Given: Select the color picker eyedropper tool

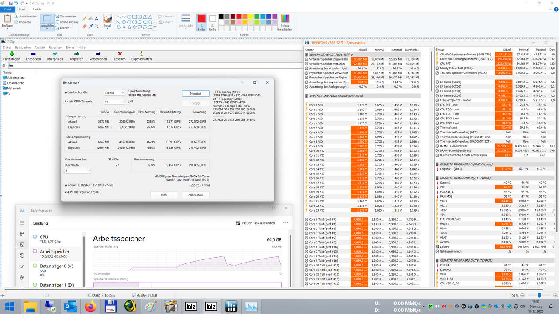Looking at the screenshot, I should pos(90,26).
